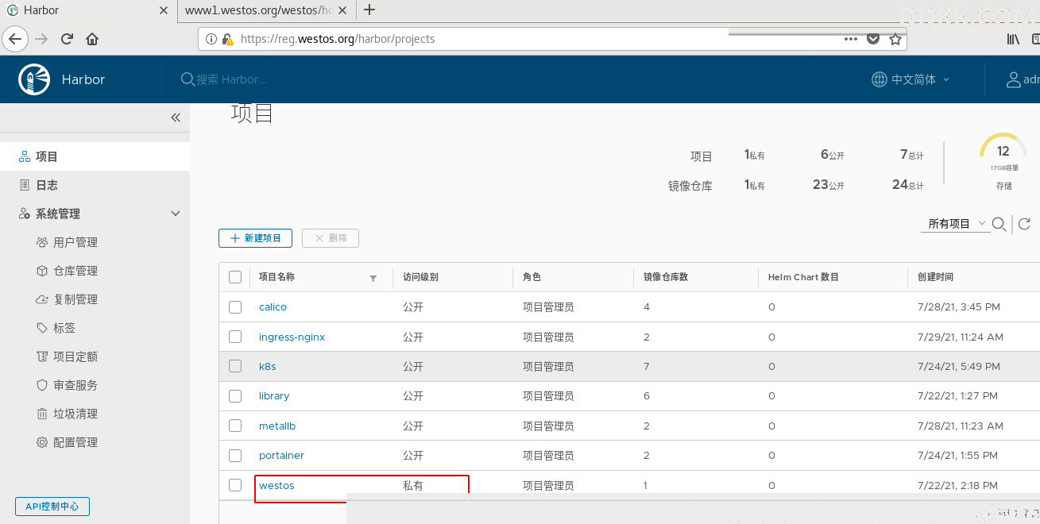This screenshot has width=1040, height=524.
Task: Click the browser forward arrow
Action: 41,38
